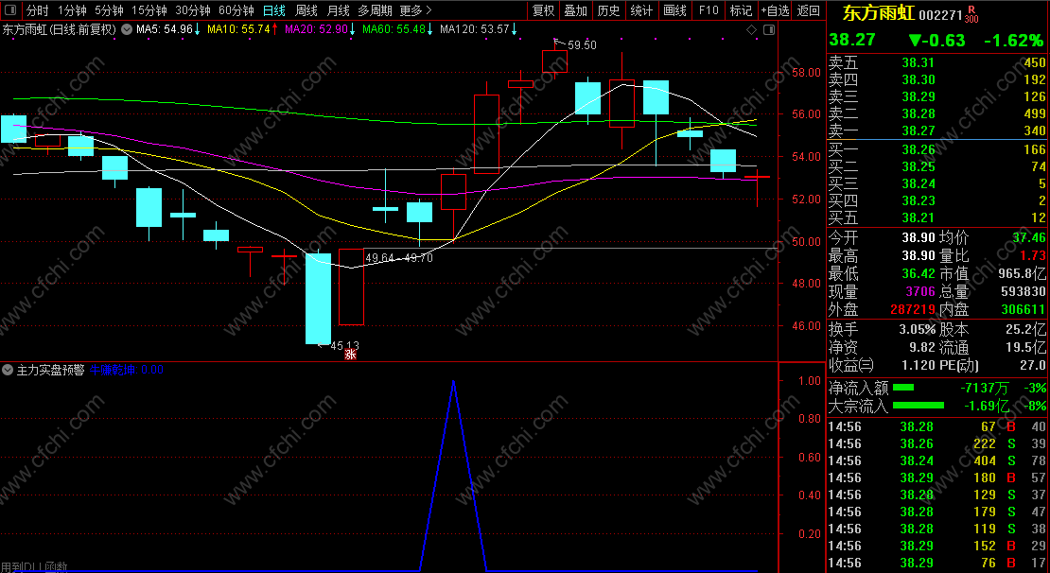Toggle the right info panel icon

(x=769, y=29)
